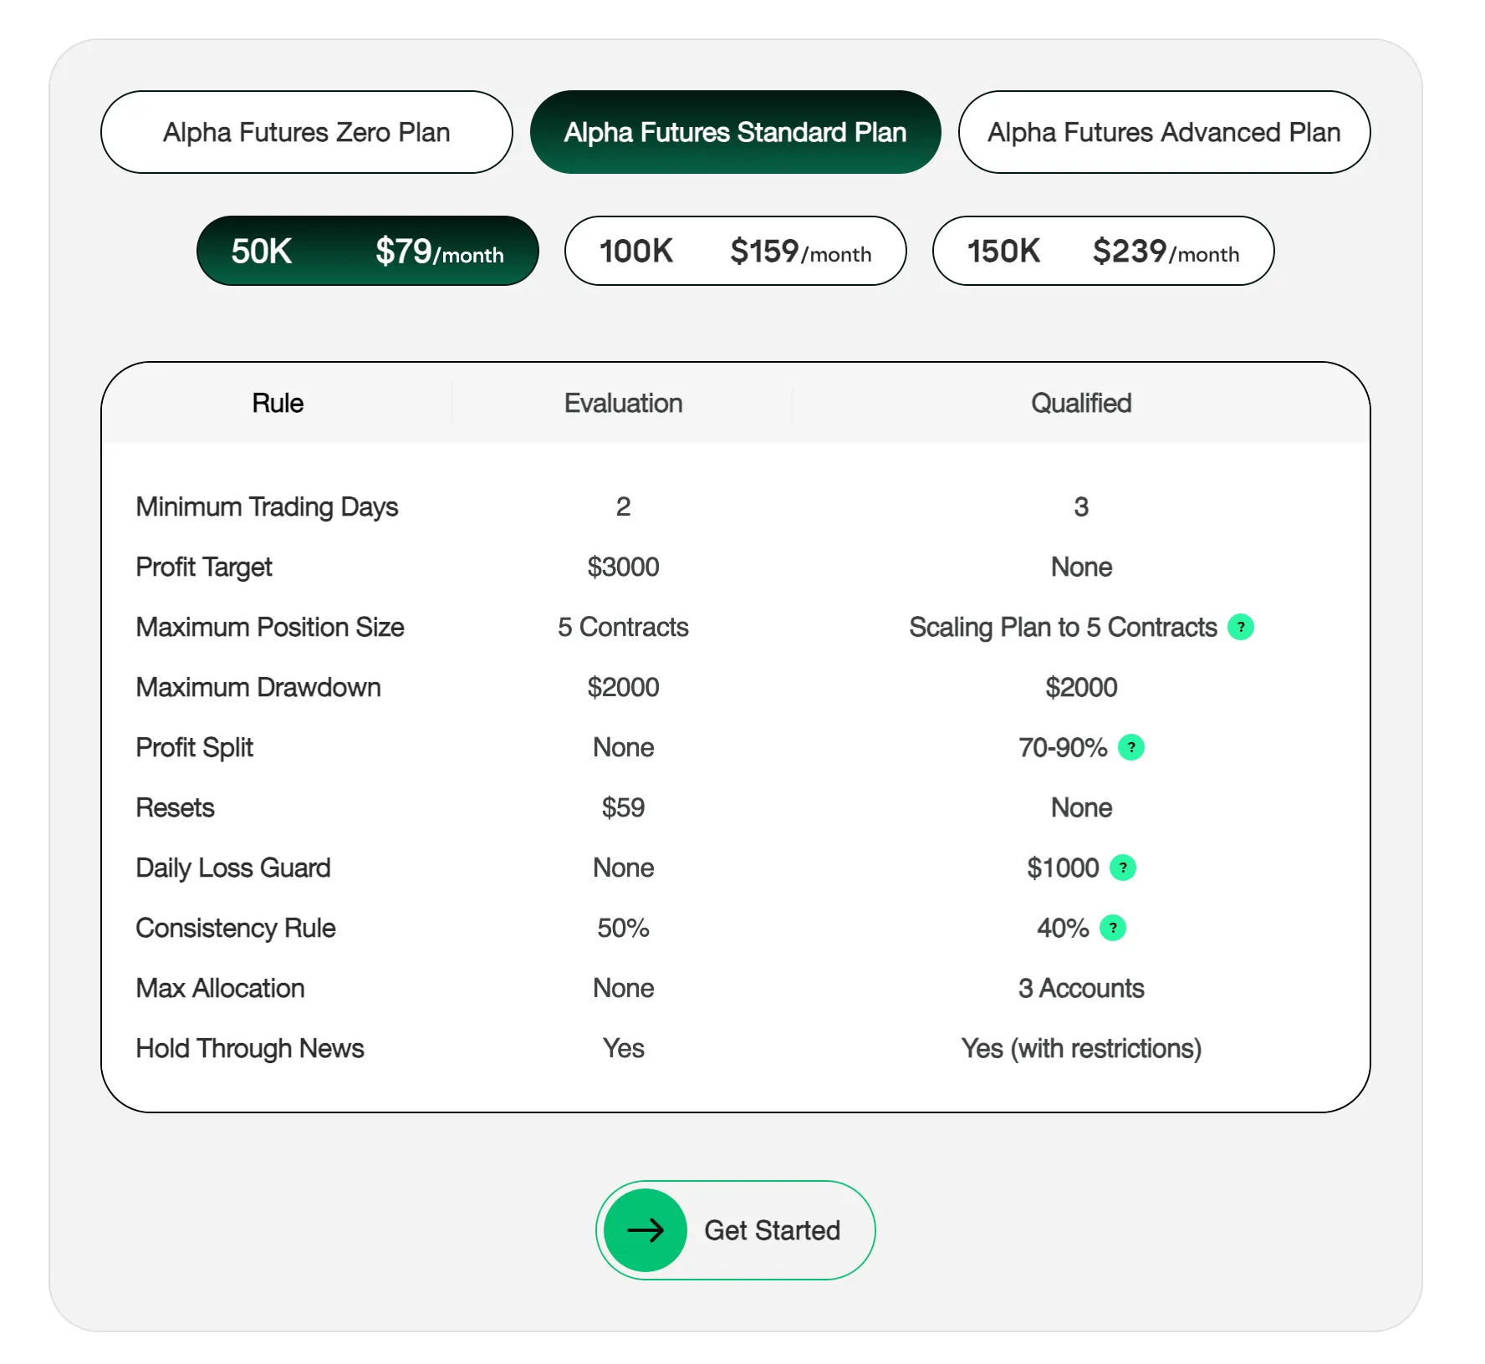This screenshot has width=1485, height=1364.
Task: Click the Profit Split 70-90% help icon
Action: point(1130,747)
